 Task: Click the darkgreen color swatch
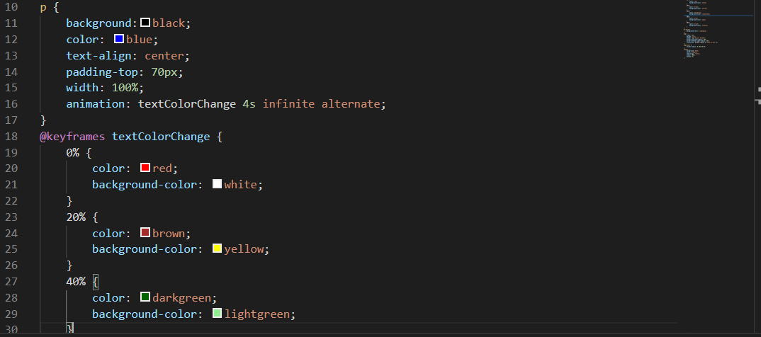(x=145, y=297)
